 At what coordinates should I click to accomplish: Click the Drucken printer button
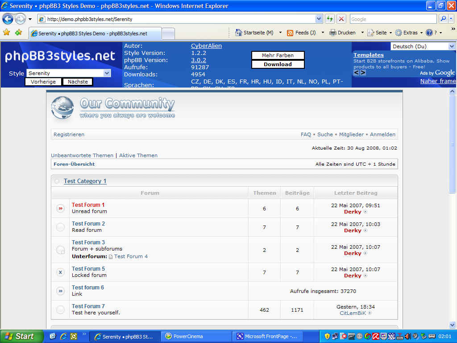point(342,33)
